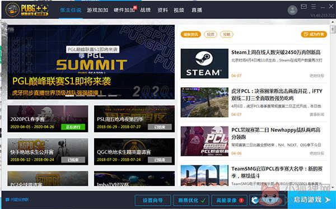Viewport: 336px width, 209px height.
Task: Click the blue swirl icon button in bottom bar
Action: pos(255,201)
